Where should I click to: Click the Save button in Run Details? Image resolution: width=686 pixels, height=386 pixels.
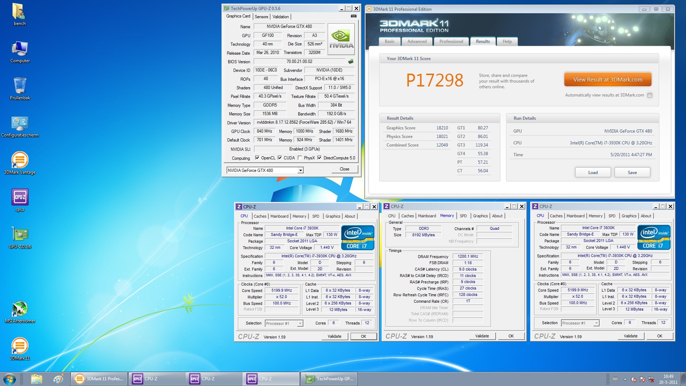[632, 173]
